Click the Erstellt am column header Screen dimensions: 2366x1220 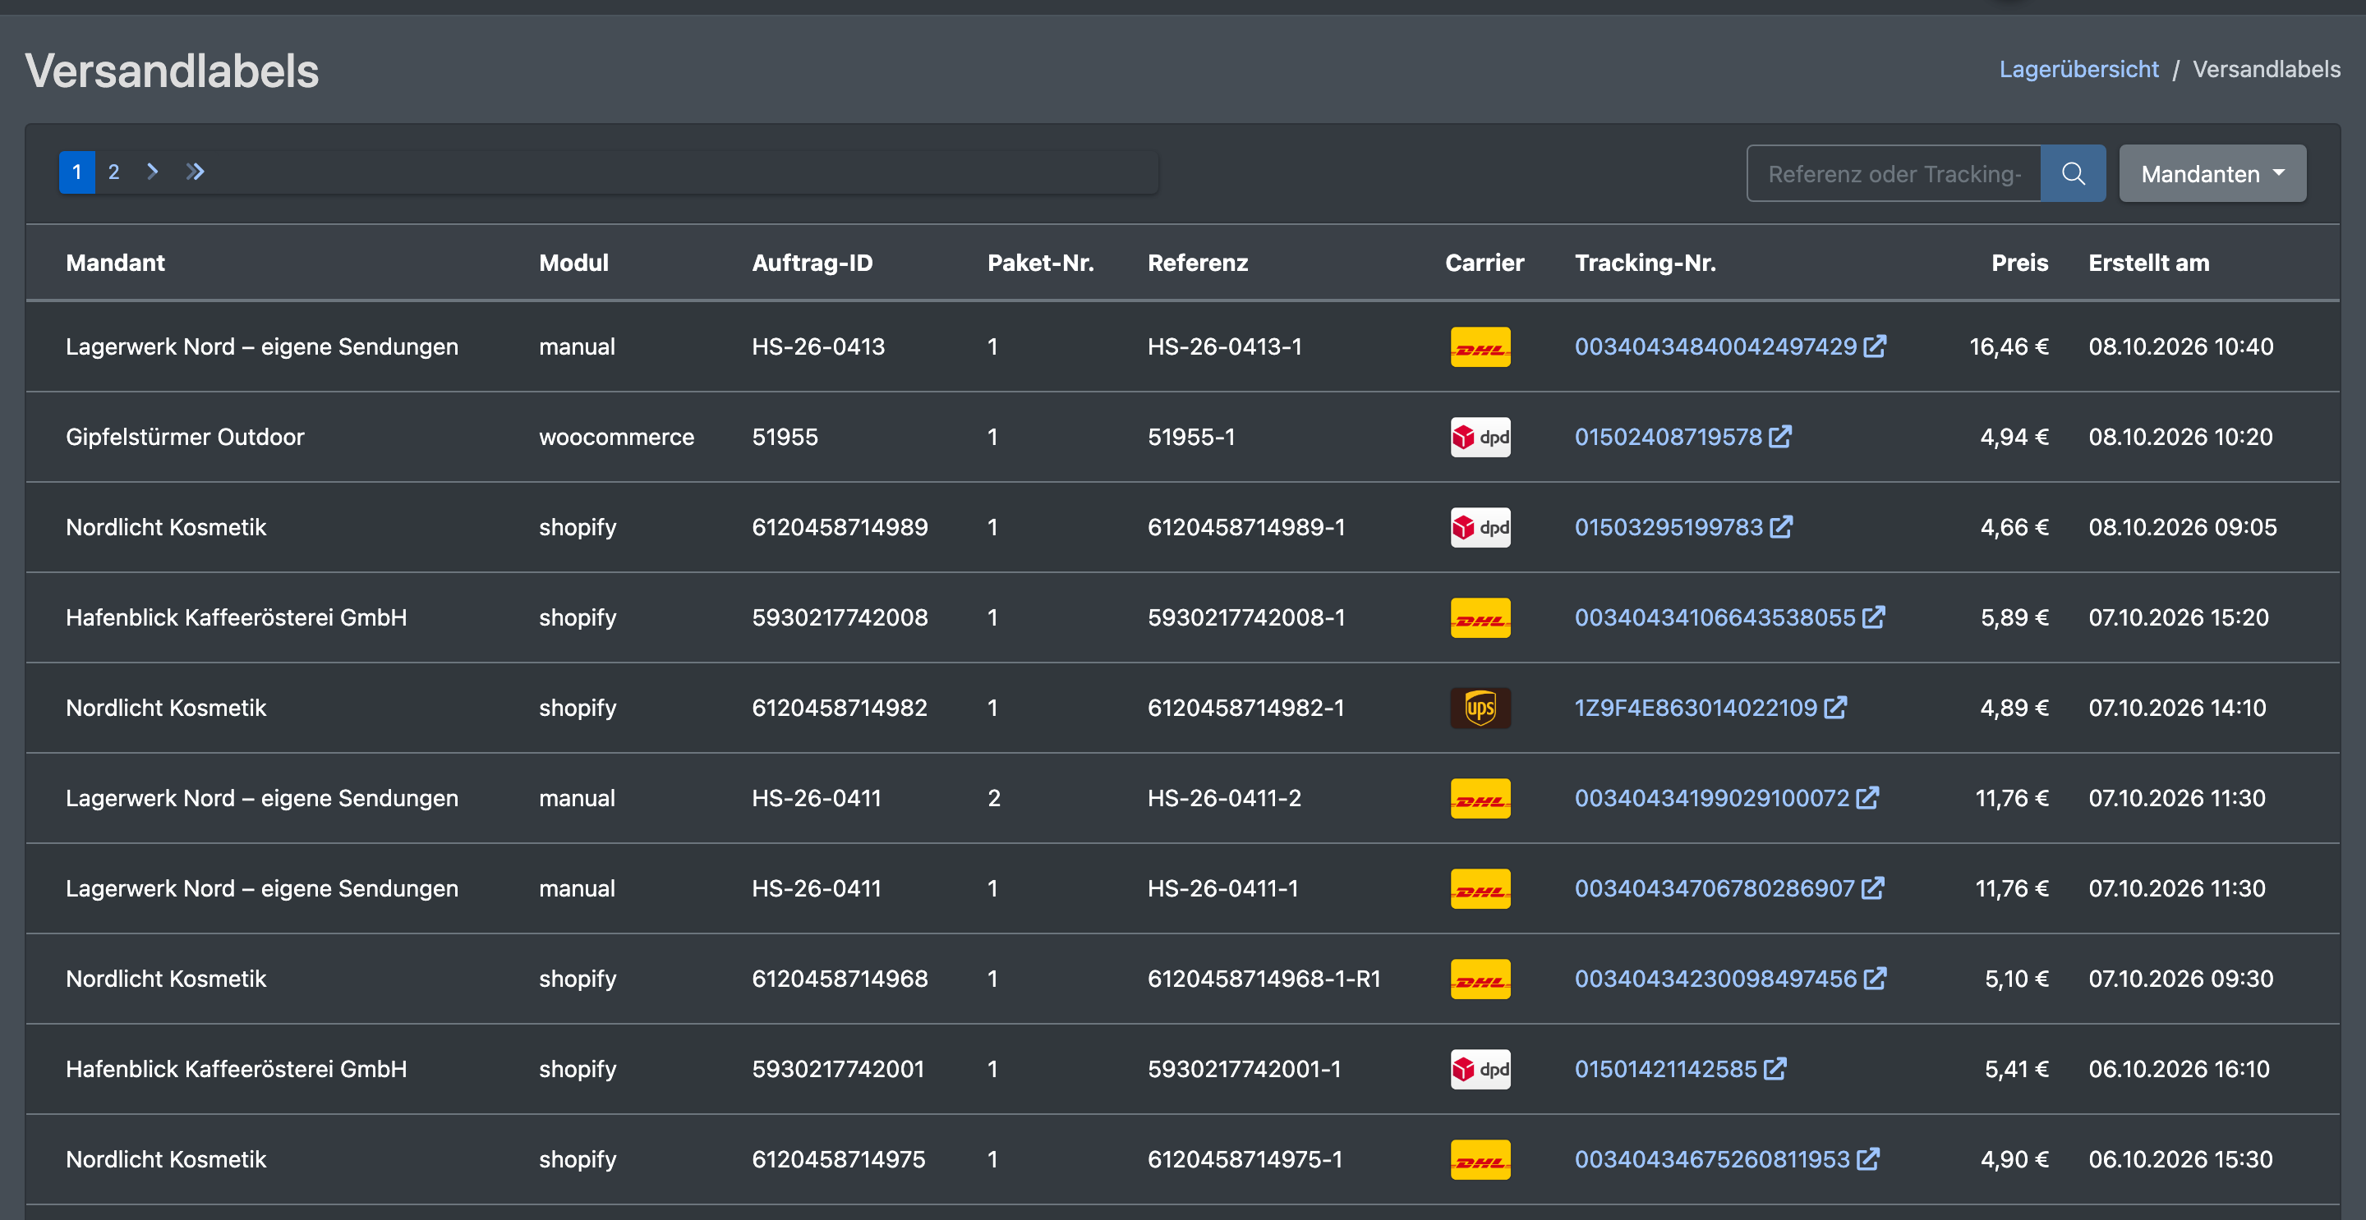point(2148,263)
